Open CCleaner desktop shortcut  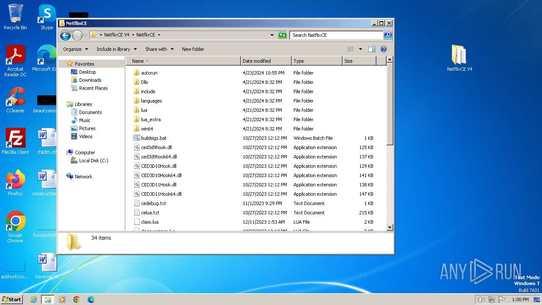(x=15, y=100)
